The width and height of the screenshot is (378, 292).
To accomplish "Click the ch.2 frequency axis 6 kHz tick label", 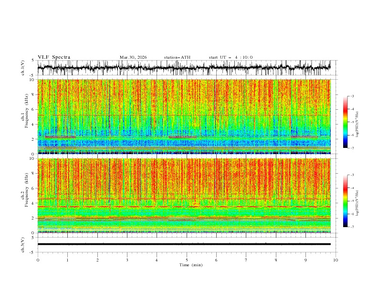I will 33,188.
